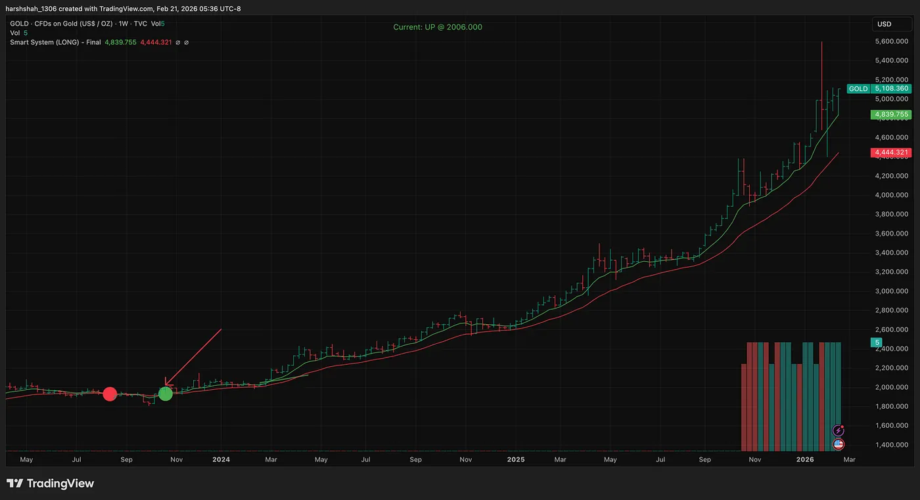Click the 4,000.000 price axis label

[x=892, y=195]
